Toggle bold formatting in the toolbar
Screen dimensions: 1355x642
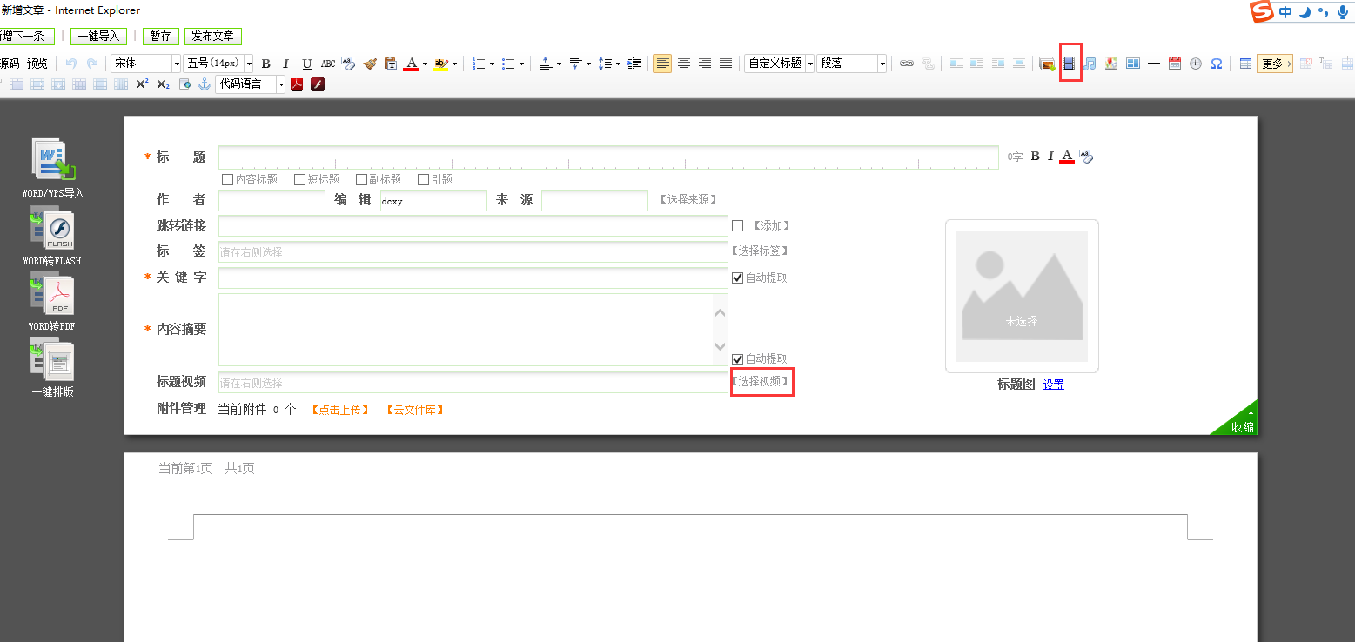(266, 64)
